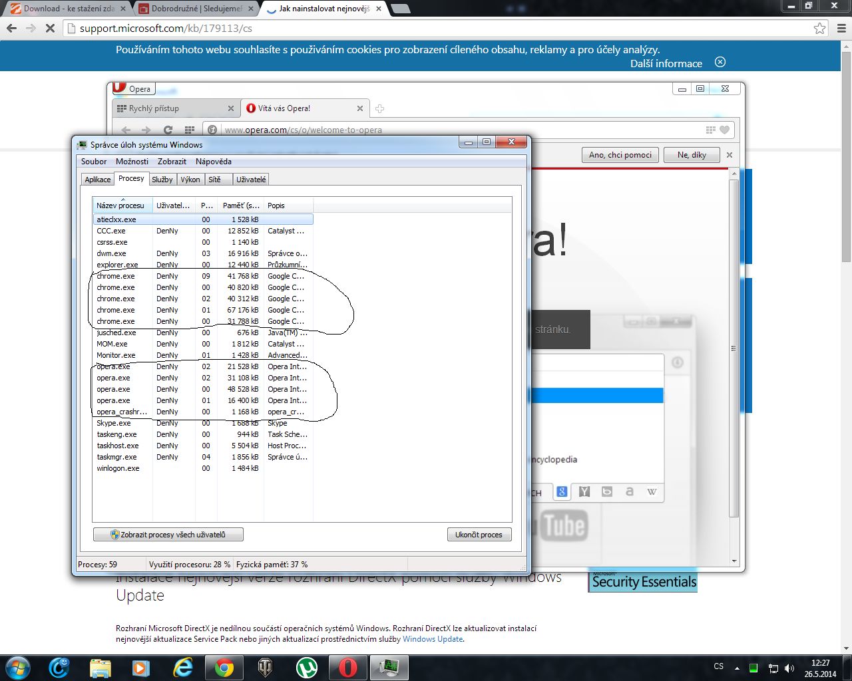852x681 pixels.
Task: Reload the page in Opera
Action: coord(168,130)
